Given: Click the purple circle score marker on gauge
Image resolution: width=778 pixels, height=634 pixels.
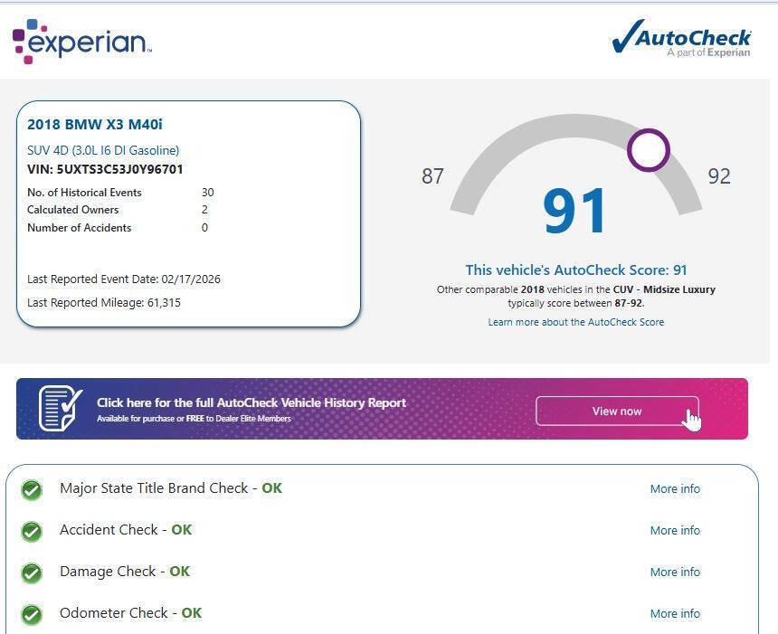Looking at the screenshot, I should (x=648, y=150).
